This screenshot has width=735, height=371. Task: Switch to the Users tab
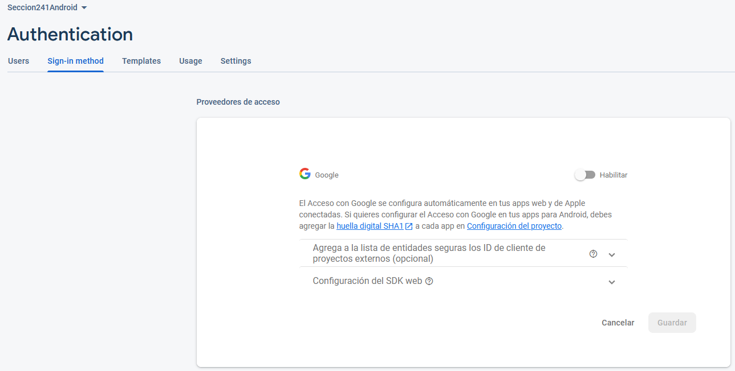tap(18, 61)
